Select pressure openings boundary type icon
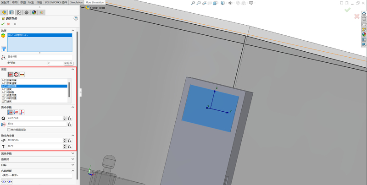Screen dimensions: 367x185 16,75
